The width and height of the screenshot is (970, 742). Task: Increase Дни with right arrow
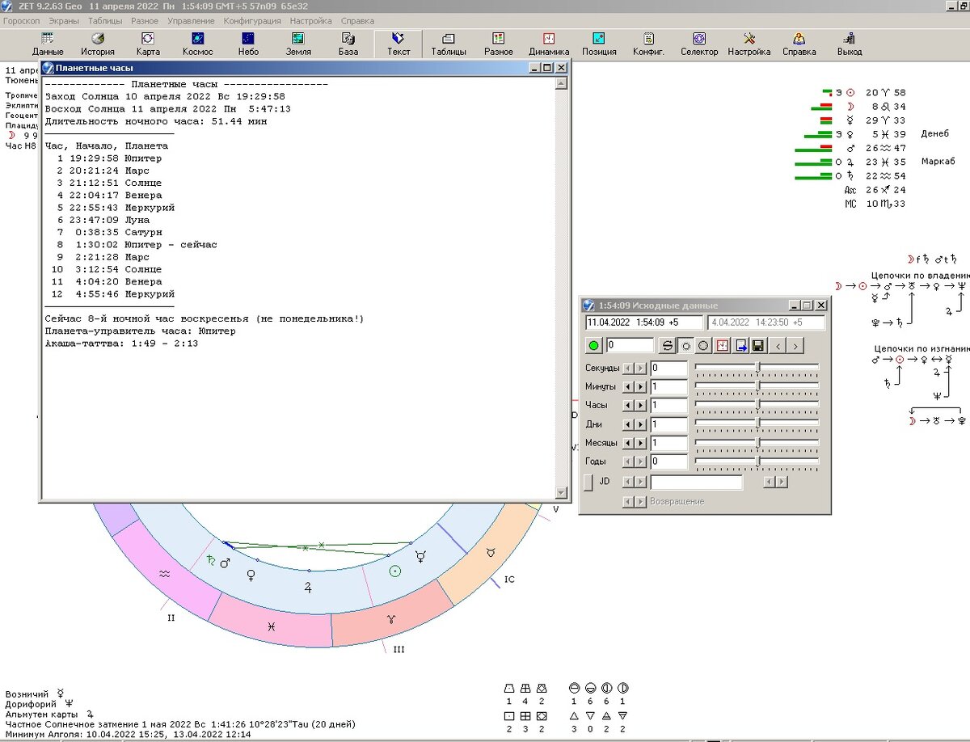(640, 424)
